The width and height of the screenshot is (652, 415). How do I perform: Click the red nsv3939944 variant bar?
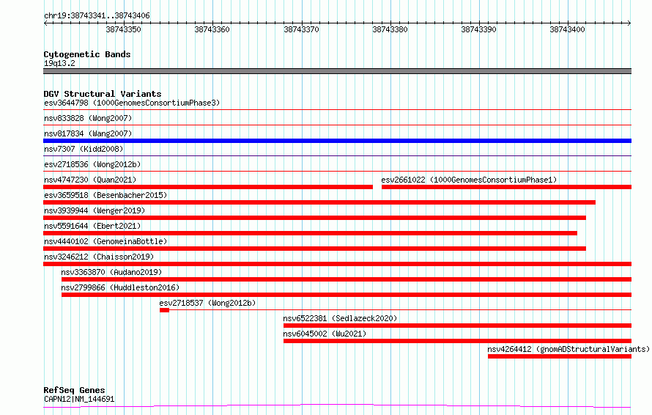coord(315,218)
